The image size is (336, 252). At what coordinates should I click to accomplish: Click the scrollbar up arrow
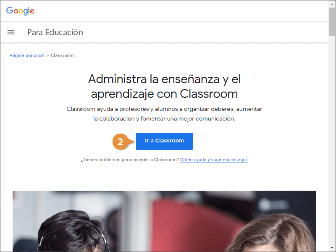[332, 4]
